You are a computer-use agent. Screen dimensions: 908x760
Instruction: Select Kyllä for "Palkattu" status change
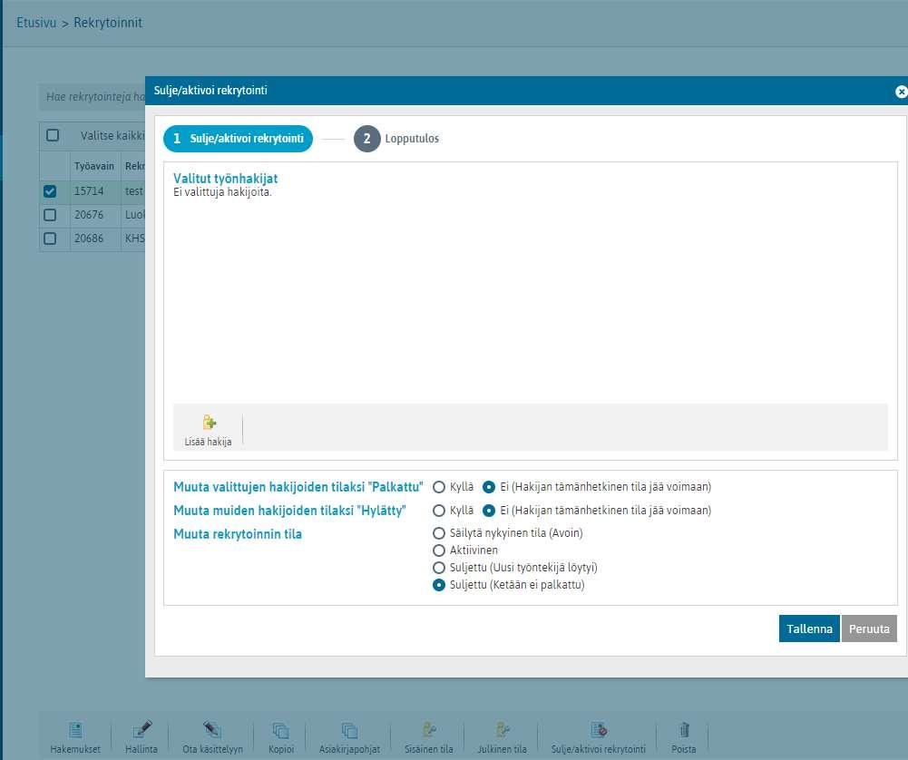tap(439, 487)
